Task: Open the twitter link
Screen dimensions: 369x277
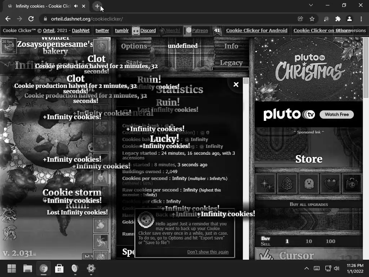Action: pyautogui.click(x=102, y=30)
